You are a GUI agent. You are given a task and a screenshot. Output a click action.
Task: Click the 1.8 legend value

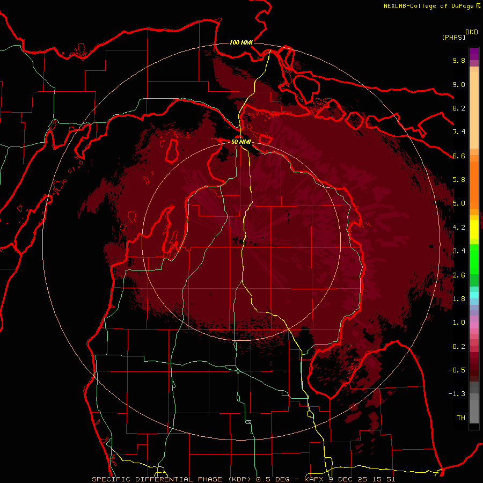tap(459, 299)
